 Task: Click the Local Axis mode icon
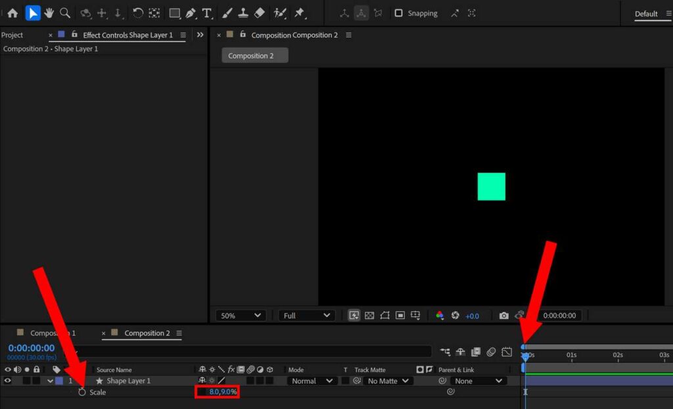coord(344,13)
